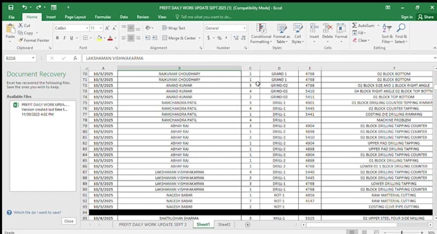Switch to Sheet2 tab
The height and width of the screenshot is (234, 437).
click(x=224, y=224)
